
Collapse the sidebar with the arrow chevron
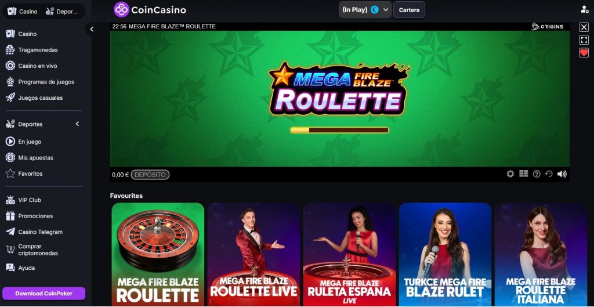tap(91, 29)
